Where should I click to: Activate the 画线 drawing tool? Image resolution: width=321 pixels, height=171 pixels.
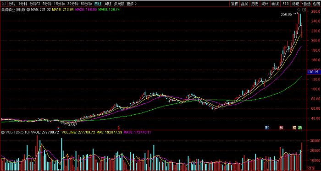click(275, 4)
